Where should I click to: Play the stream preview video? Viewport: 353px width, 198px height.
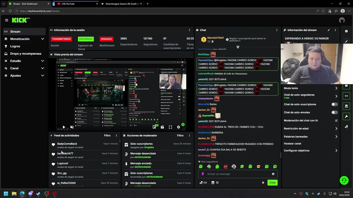[x=64, y=127]
